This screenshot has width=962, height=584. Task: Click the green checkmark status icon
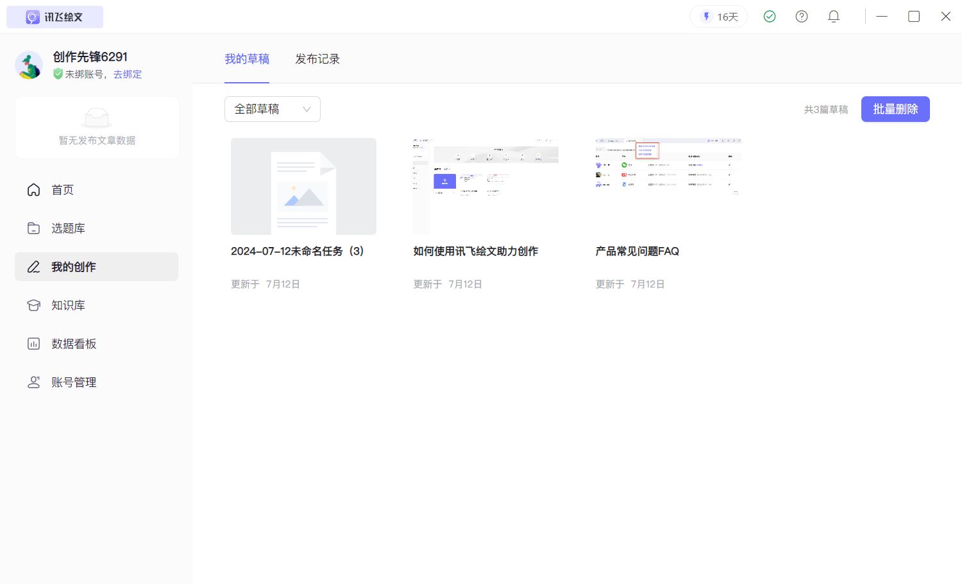tap(770, 17)
